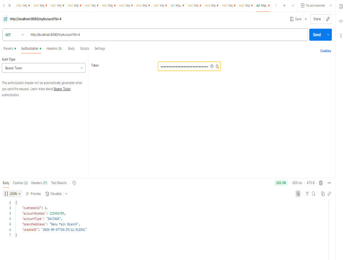The image size is (346, 260).
Task: Open the Scripts tab
Action: click(x=84, y=49)
